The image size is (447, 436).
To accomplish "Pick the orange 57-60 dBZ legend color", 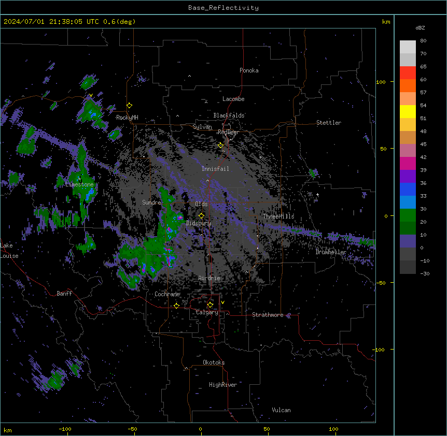I will point(408,85).
